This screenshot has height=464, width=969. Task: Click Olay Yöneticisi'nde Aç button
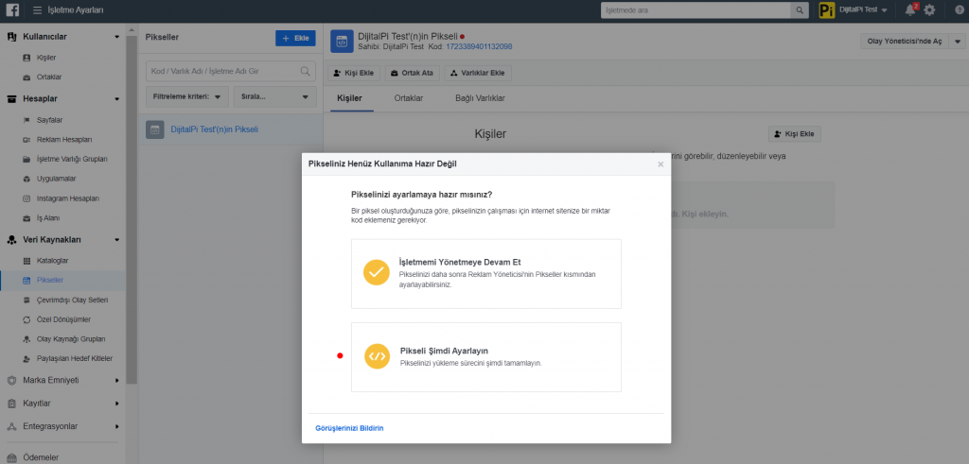(905, 42)
